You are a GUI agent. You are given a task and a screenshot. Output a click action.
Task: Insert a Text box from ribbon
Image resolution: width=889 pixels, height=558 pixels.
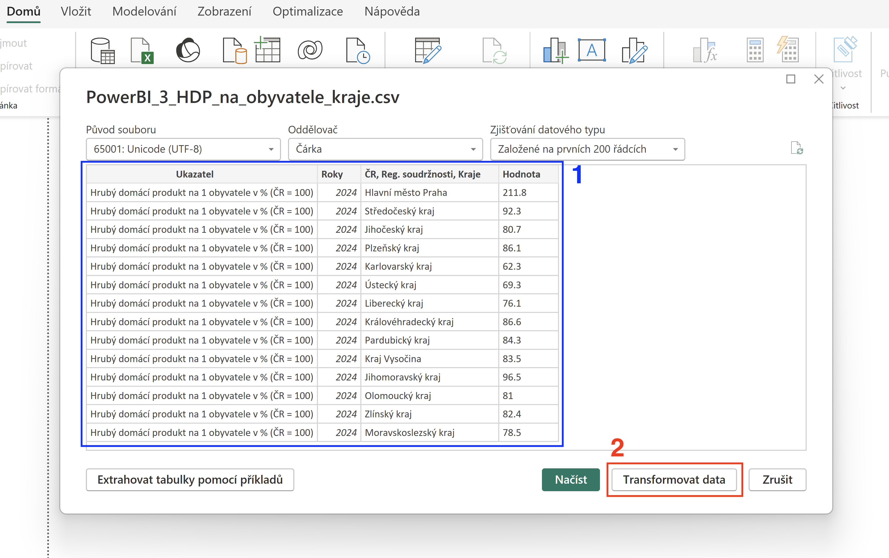pos(592,50)
